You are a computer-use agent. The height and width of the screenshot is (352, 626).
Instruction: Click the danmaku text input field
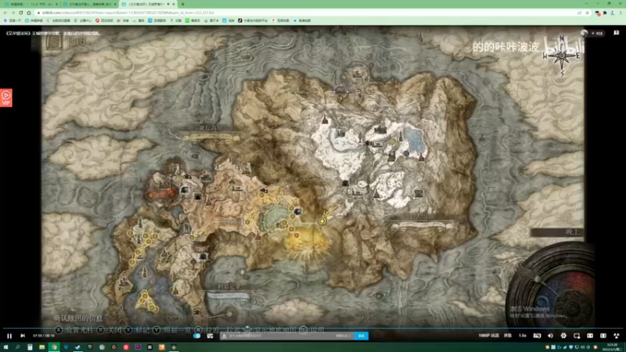(286, 336)
